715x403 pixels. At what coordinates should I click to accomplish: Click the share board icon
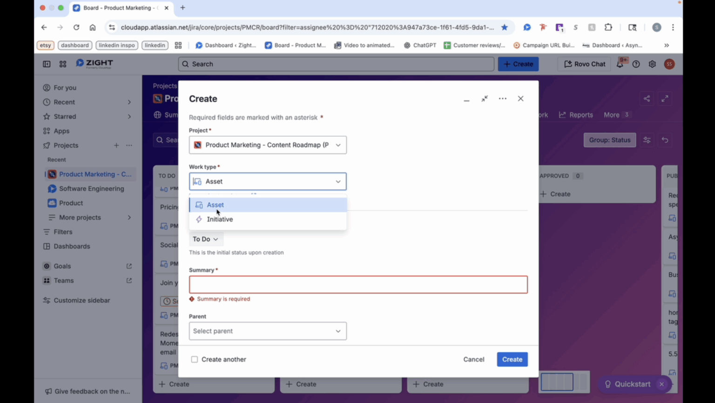(647, 99)
